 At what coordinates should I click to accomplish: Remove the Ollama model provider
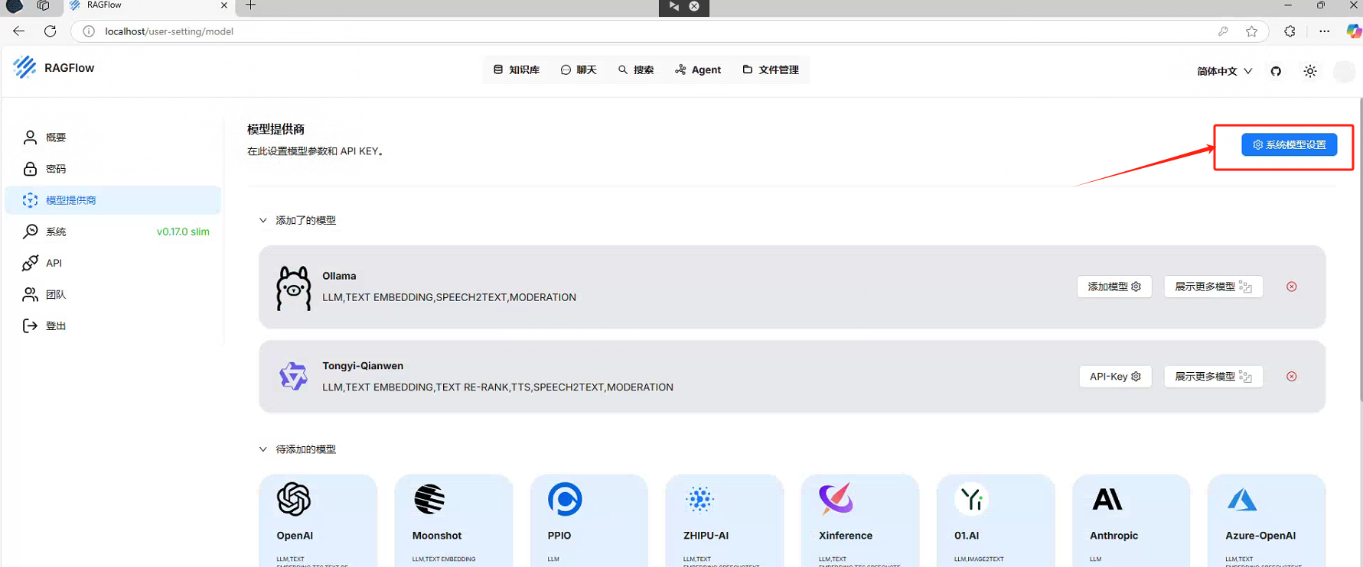(x=1291, y=287)
